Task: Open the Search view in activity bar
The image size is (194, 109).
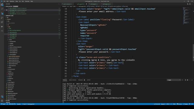Action: (2, 9)
